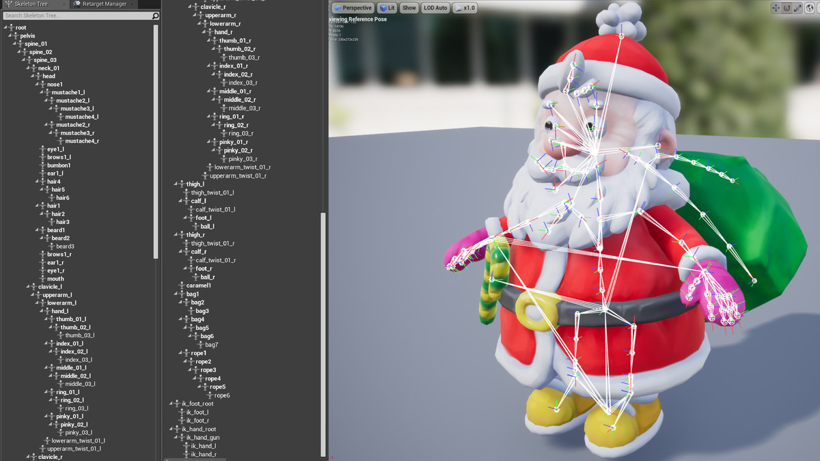Click the bone icon beside eye1_l
The width and height of the screenshot is (820, 461).
coord(43,149)
